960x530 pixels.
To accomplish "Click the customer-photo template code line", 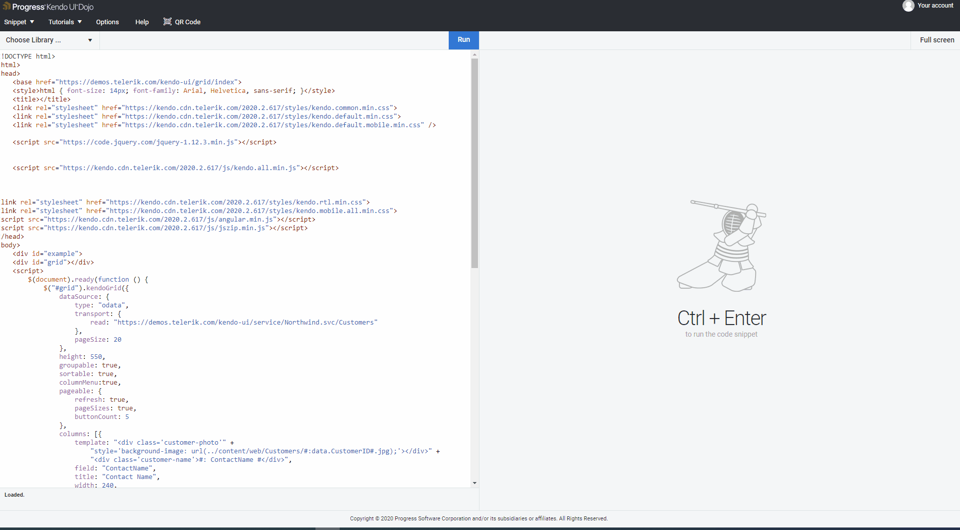I will click(154, 443).
